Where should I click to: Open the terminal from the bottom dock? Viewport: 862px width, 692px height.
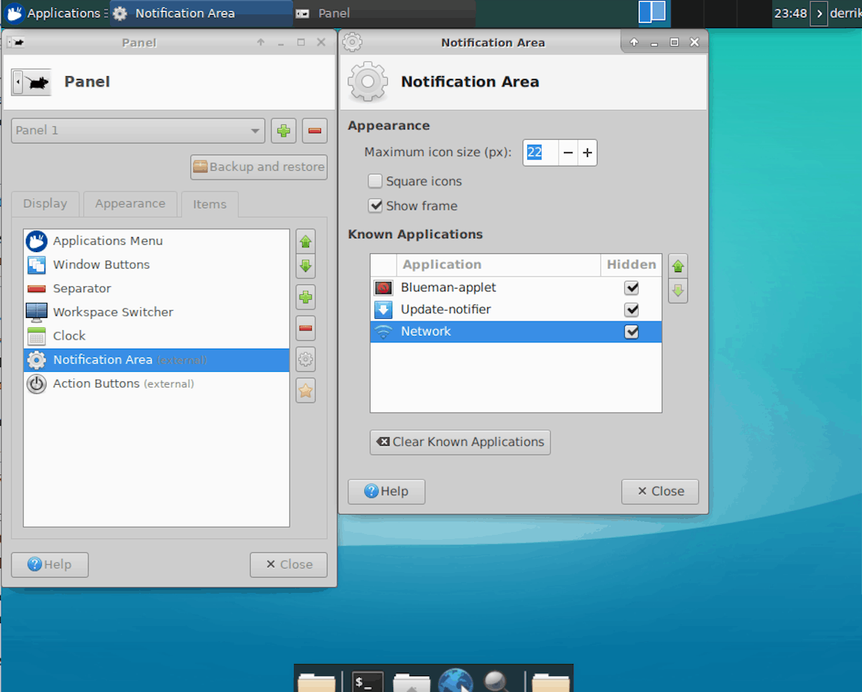[x=368, y=682]
